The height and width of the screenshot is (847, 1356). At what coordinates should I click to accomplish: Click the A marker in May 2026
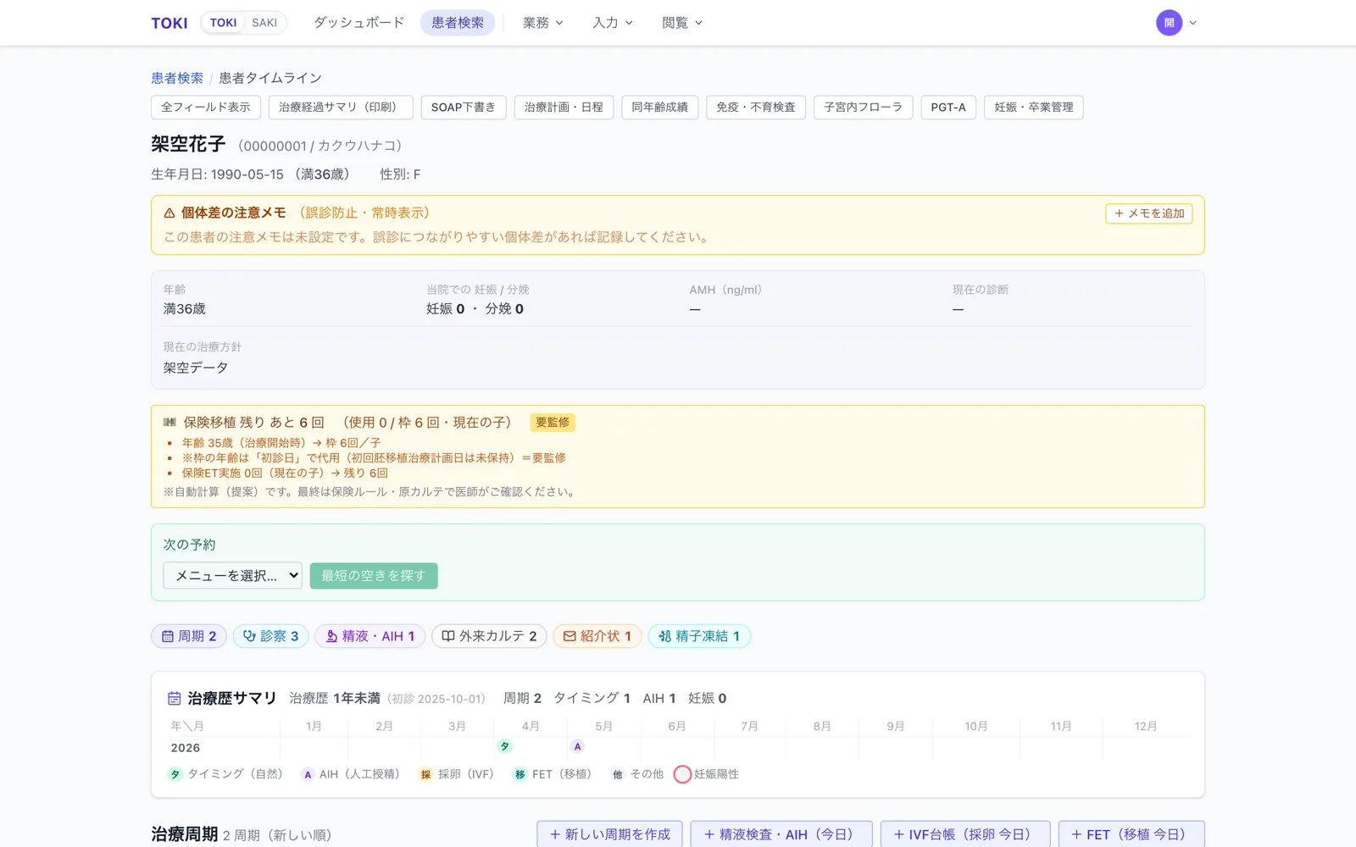(x=577, y=746)
